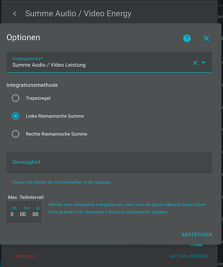Viewport: 223px width, 267px height.
Task: Click the Summe Audio / Video Energy title
Action: [78, 14]
